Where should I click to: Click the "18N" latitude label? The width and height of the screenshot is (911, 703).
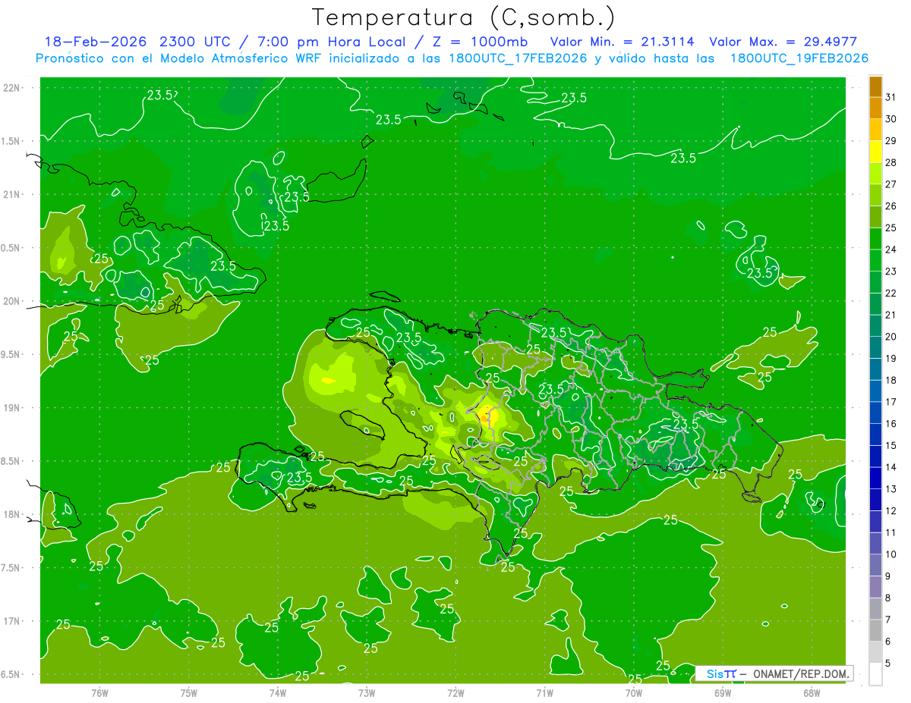[11, 514]
